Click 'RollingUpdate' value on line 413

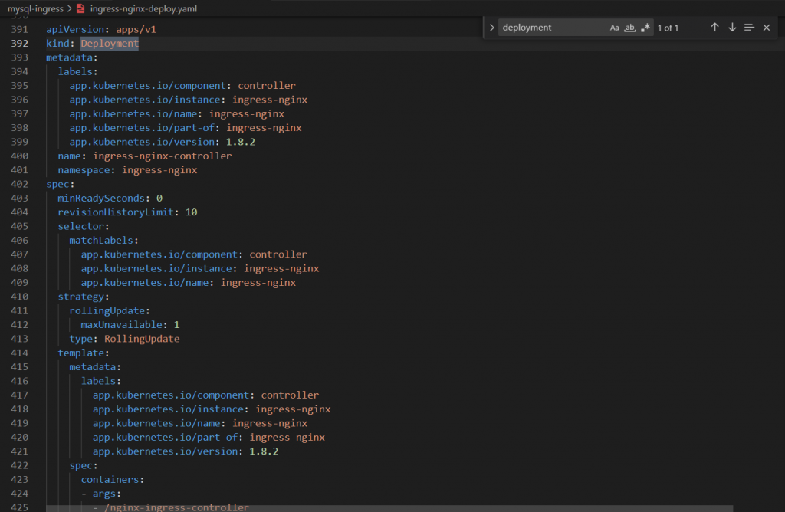point(142,339)
